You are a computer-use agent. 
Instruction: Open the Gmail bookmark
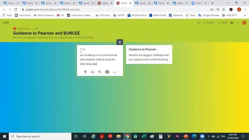coord(190,15)
